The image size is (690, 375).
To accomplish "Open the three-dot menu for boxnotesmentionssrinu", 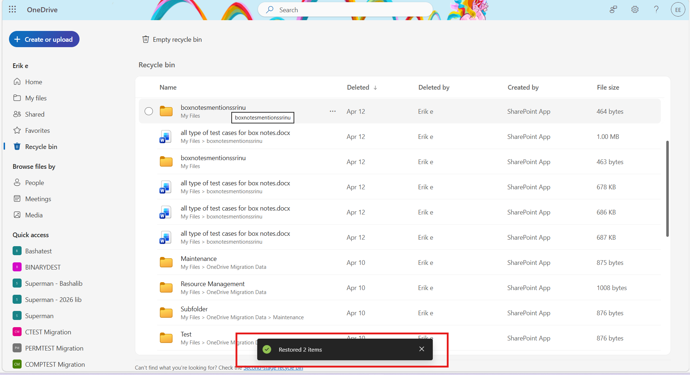I will (333, 111).
